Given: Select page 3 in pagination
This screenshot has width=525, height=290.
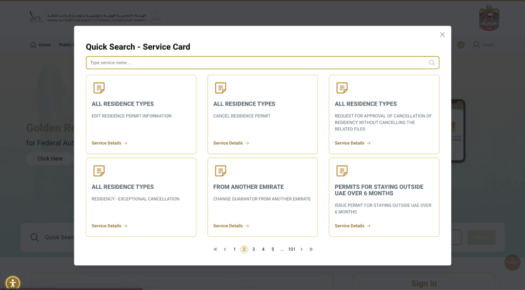Looking at the screenshot, I should pos(253,249).
